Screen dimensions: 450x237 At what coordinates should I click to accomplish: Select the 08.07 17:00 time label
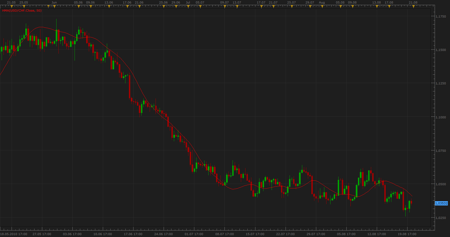224,234
